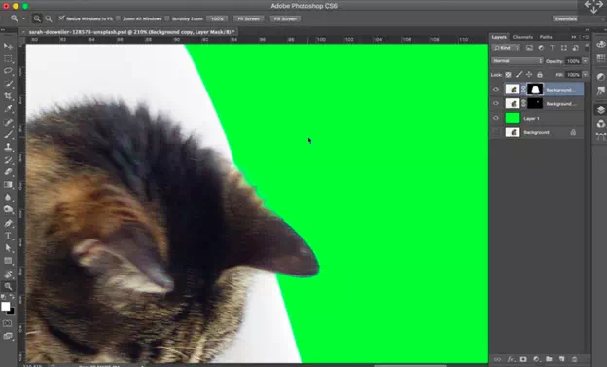607x367 pixels.
Task: Select the Rectangle shape tool
Action: pos(8,261)
